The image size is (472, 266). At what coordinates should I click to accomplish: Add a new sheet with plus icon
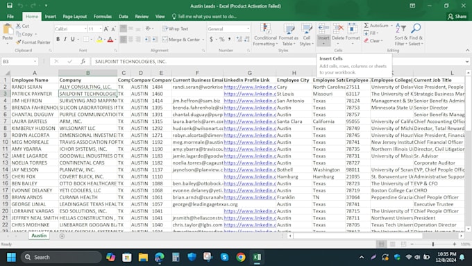(62, 236)
